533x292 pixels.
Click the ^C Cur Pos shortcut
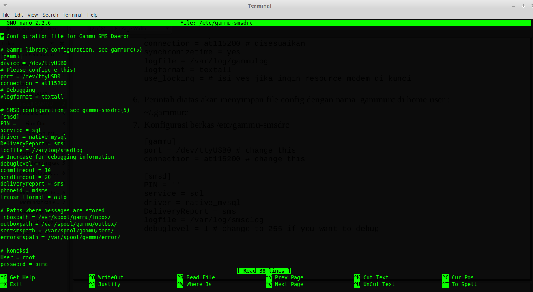click(x=458, y=277)
